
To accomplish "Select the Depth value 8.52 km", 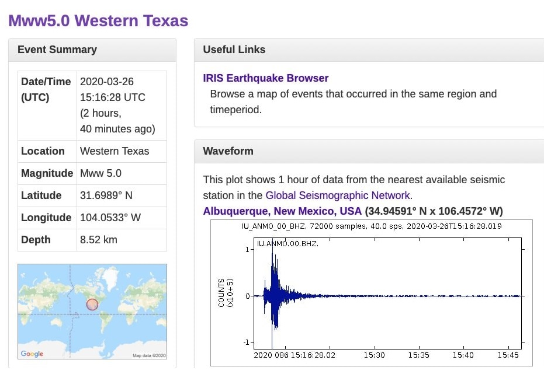I will pyautogui.click(x=99, y=240).
